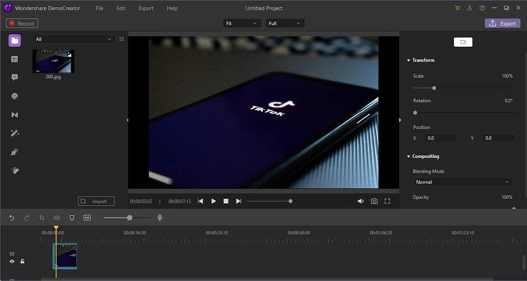Viewport: 527px width, 281px height.
Task: Open the user account icon
Action: (x=470, y=8)
